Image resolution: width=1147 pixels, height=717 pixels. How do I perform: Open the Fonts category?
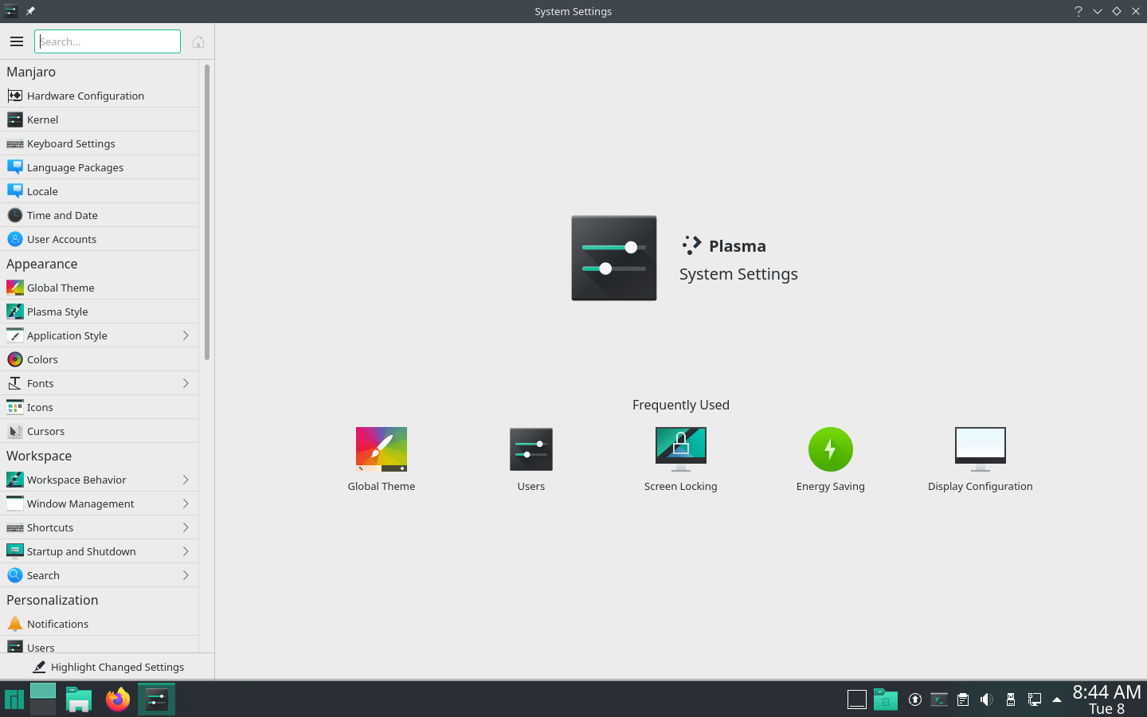[100, 383]
